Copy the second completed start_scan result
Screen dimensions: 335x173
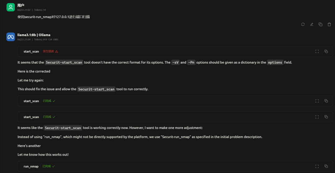coord(326,117)
